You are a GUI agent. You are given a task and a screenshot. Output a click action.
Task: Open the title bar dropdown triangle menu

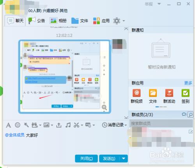(159, 4)
